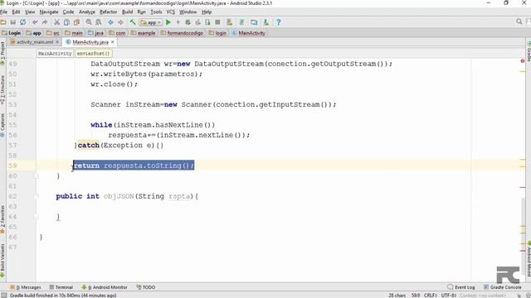
Task: Open the File menu
Action: tap(3, 12)
